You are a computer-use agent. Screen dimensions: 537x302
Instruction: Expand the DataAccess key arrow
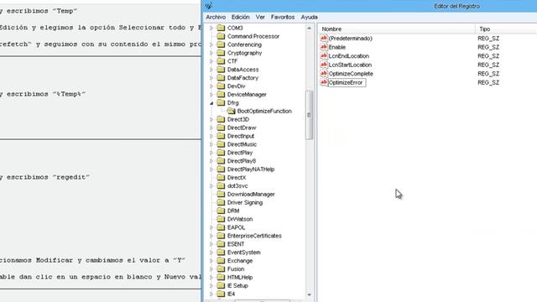point(211,70)
